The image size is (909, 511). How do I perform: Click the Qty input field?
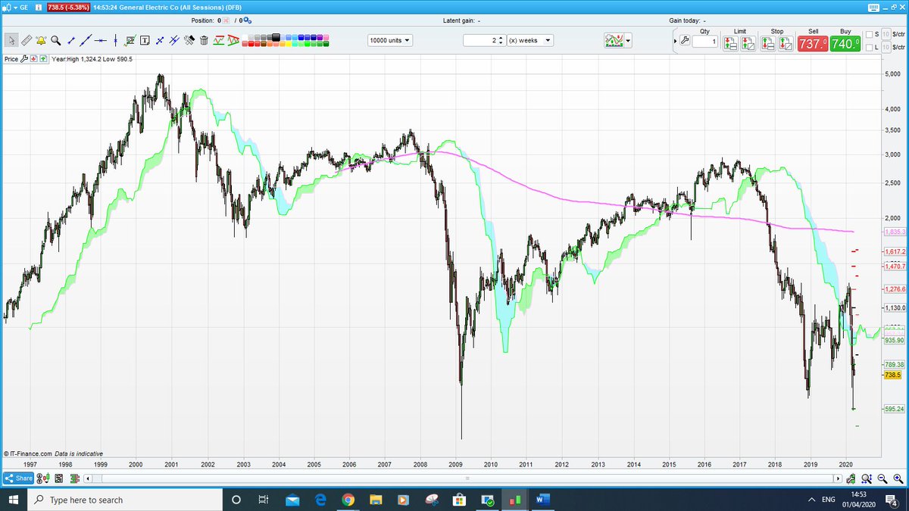pos(704,42)
